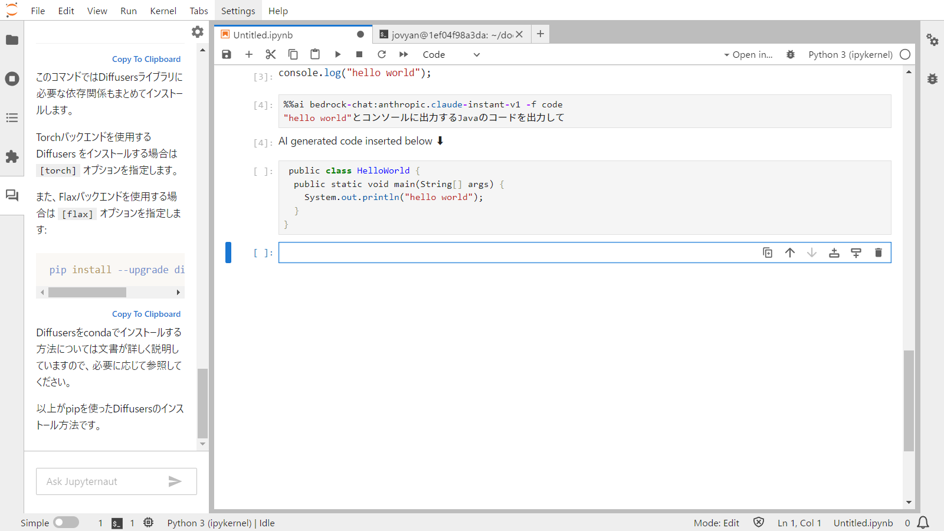The height and width of the screenshot is (531, 944).
Task: Move the active cell up
Action: point(789,253)
